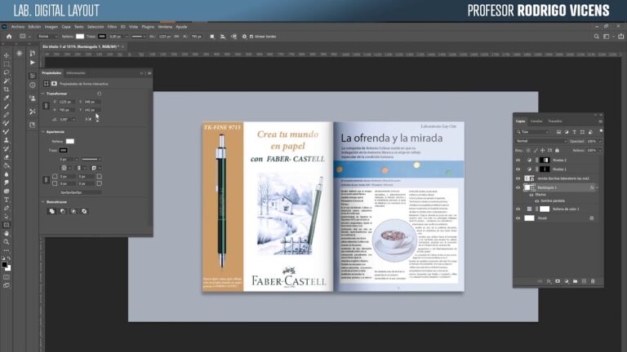Select the Rectángulo 1 layer thumbnail
The height and width of the screenshot is (352, 627).
[529, 187]
